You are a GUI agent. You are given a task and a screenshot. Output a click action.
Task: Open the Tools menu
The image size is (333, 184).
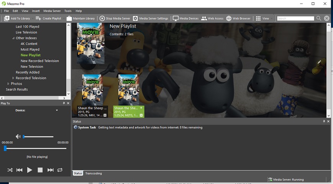pyautogui.click(x=68, y=11)
